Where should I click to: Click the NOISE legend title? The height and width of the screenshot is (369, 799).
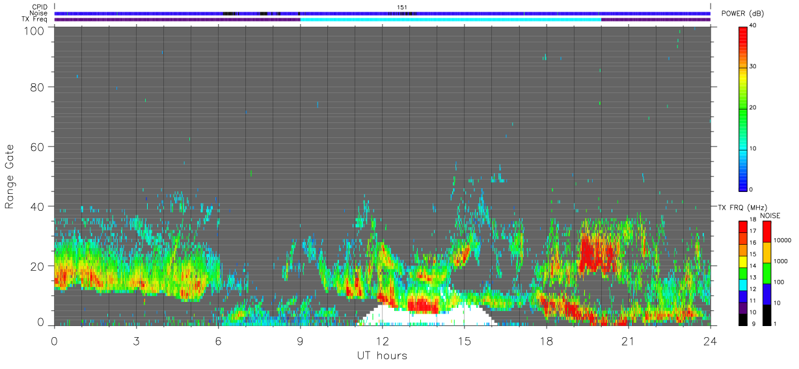click(770, 215)
